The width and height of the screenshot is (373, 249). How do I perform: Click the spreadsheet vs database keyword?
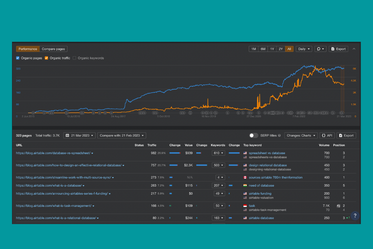[x=267, y=153]
